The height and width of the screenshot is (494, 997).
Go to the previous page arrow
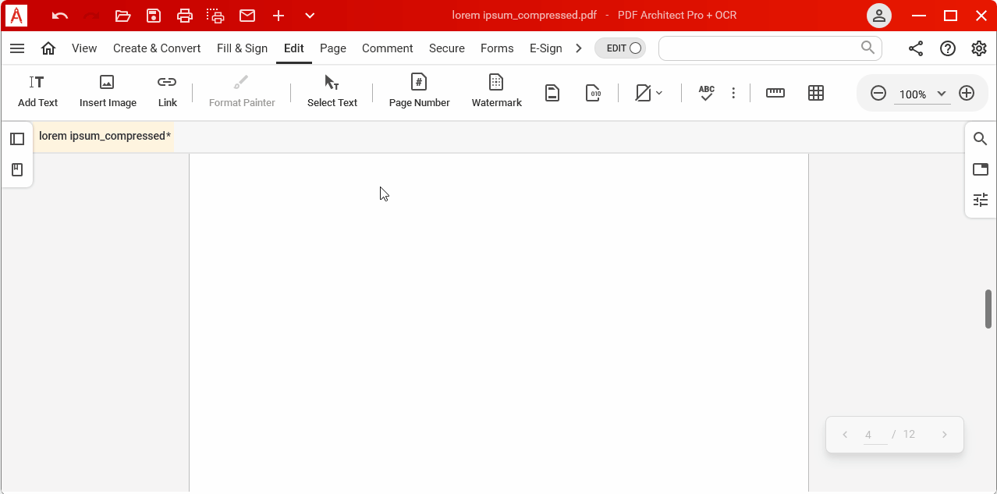click(x=845, y=435)
